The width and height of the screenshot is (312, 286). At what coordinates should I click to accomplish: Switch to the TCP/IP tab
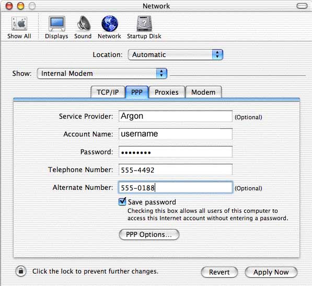(x=108, y=92)
